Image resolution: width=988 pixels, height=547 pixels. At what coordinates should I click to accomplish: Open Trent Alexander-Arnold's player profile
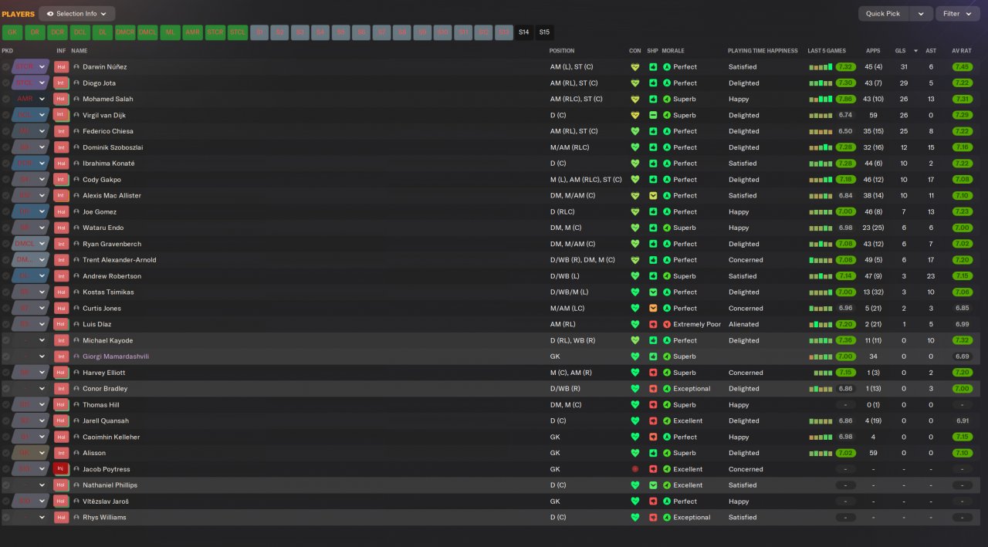coord(119,260)
